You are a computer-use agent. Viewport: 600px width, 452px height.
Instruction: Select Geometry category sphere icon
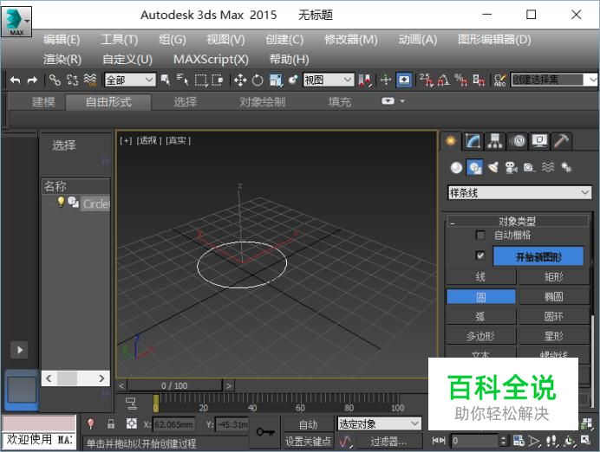[456, 167]
